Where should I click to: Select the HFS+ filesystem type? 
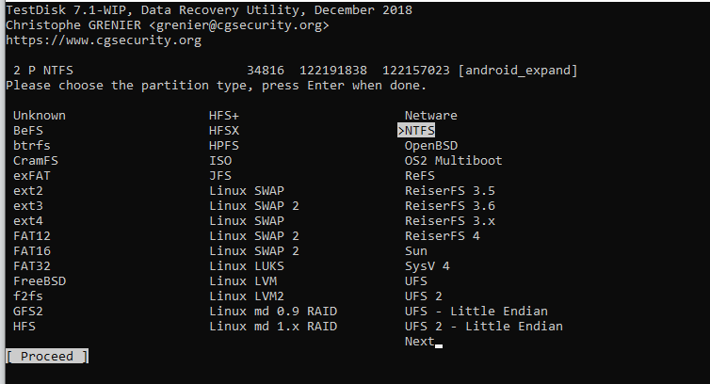coord(224,116)
